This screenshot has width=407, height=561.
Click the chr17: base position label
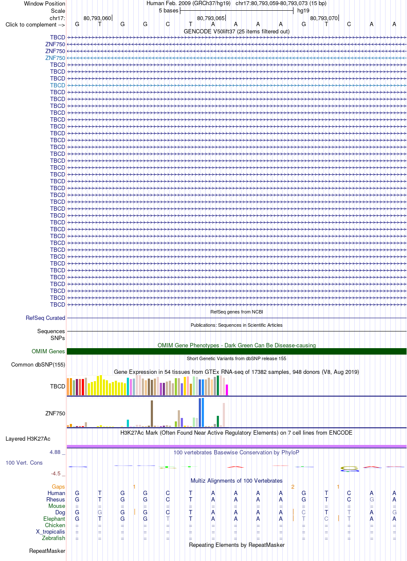(x=57, y=18)
